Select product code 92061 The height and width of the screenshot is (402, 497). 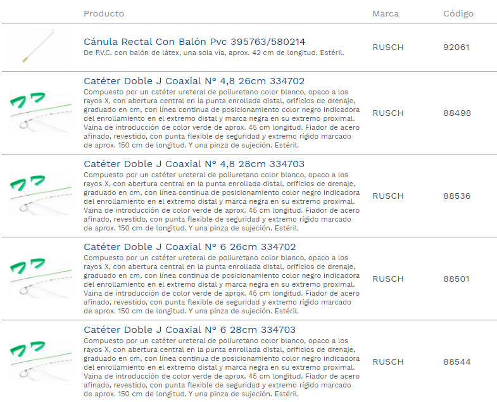(456, 47)
